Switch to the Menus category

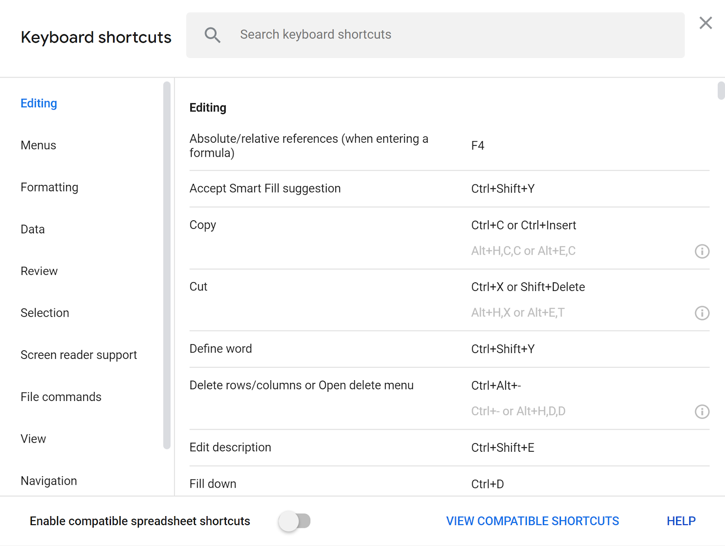point(39,145)
